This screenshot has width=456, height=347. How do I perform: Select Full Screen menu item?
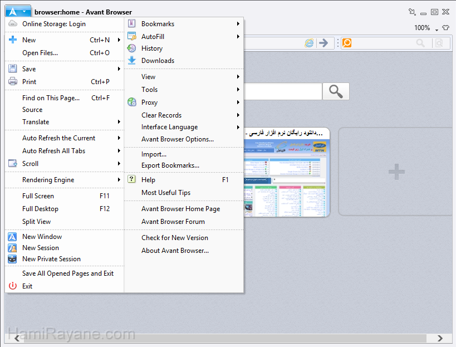click(65, 196)
